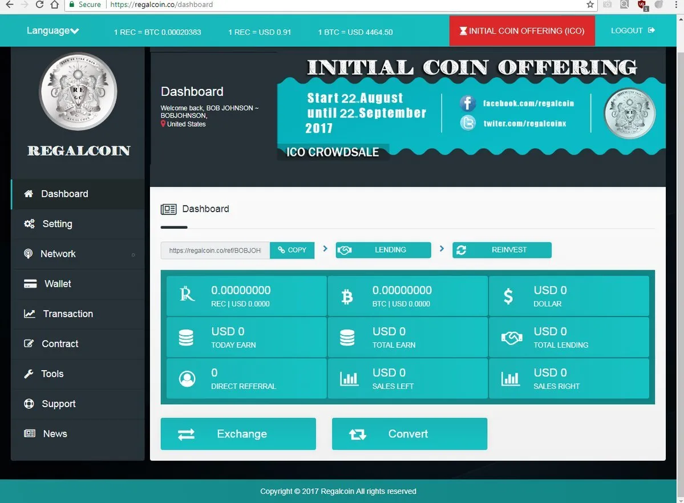Open Contract in the sidebar
This screenshot has height=503, width=684.
(78, 344)
